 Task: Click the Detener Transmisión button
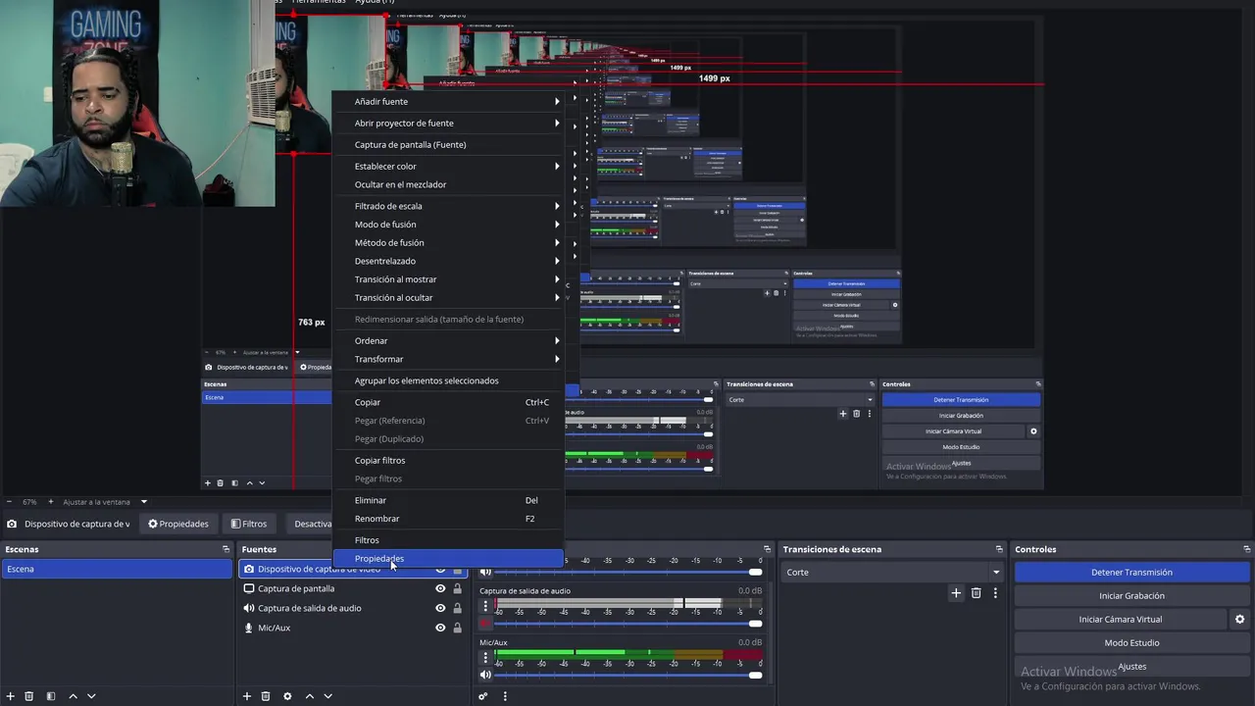pos(1131,573)
